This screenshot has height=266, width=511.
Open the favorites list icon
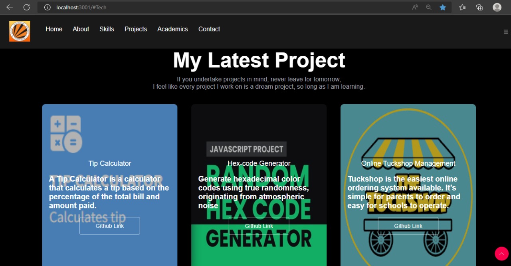coord(462,7)
